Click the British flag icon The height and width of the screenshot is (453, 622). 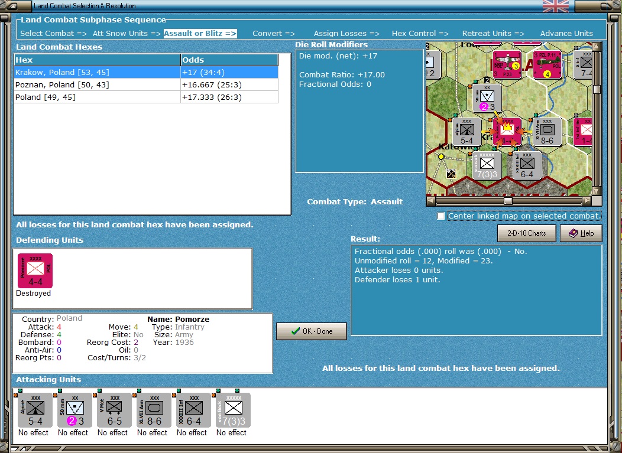coord(555,6)
